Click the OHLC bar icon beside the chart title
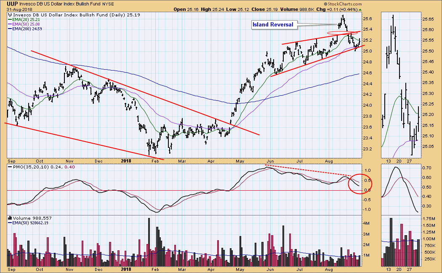Screen dimensions: 442x273 coord(9,15)
